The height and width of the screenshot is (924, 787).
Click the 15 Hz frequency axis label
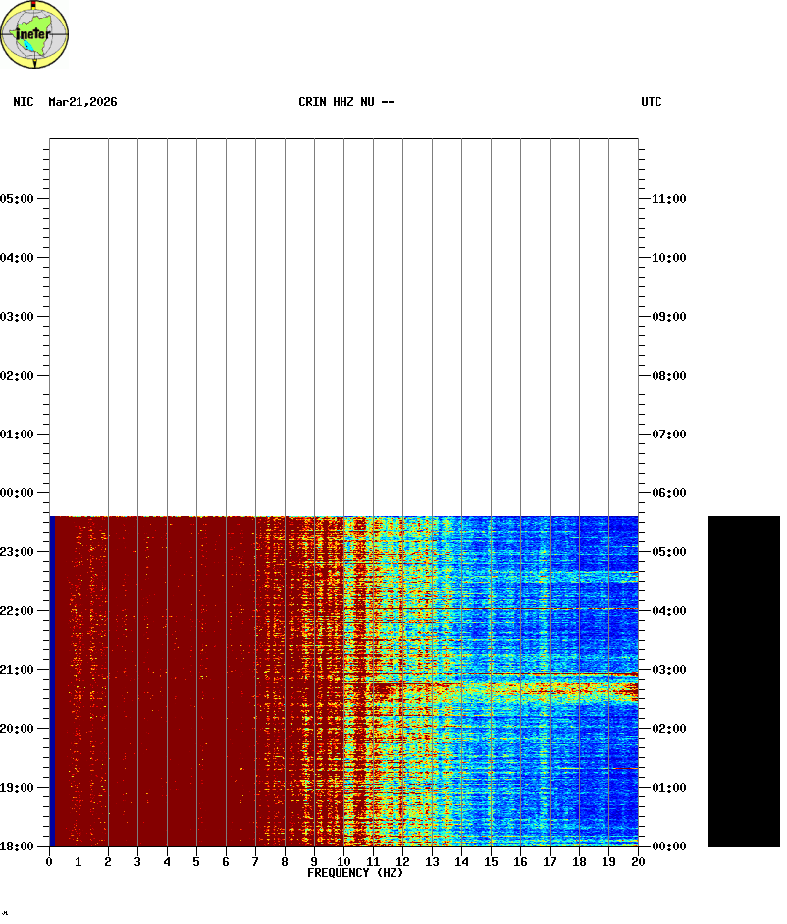tap(491, 862)
